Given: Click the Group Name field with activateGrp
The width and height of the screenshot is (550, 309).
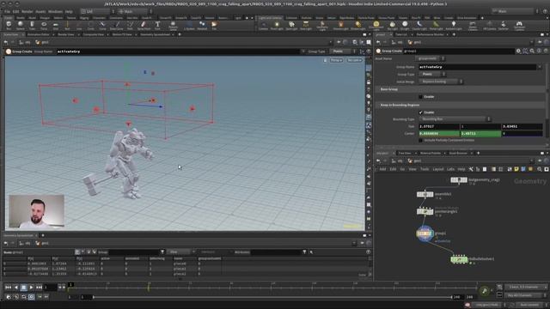Looking at the screenshot, I should [478, 67].
